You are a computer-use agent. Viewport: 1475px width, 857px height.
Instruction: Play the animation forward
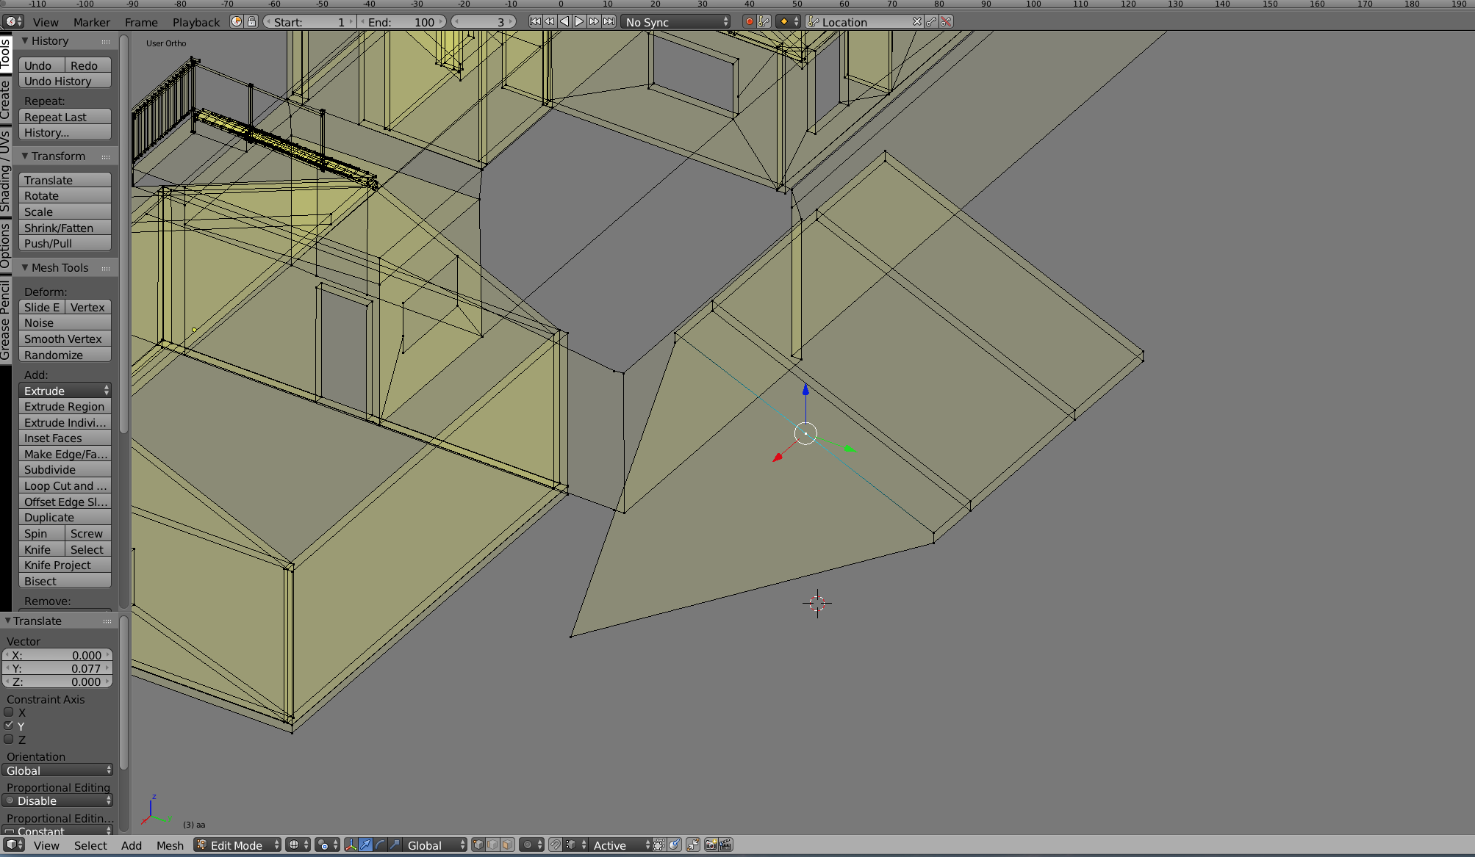[x=579, y=22]
